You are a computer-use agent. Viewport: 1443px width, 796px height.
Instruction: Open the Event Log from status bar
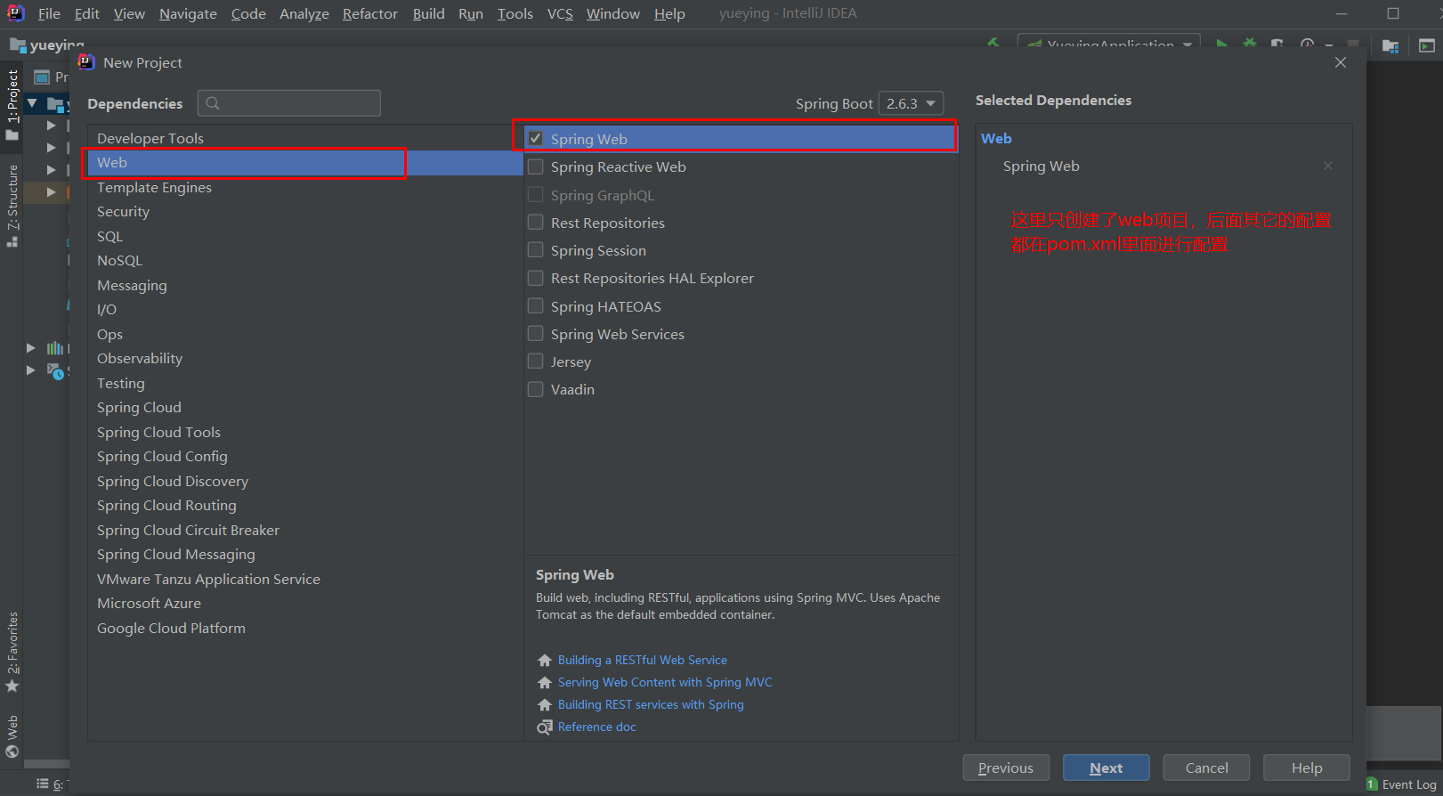1402,784
